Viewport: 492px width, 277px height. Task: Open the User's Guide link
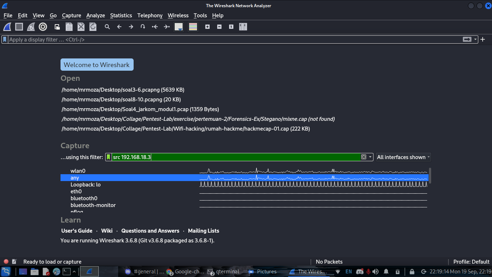click(x=77, y=230)
